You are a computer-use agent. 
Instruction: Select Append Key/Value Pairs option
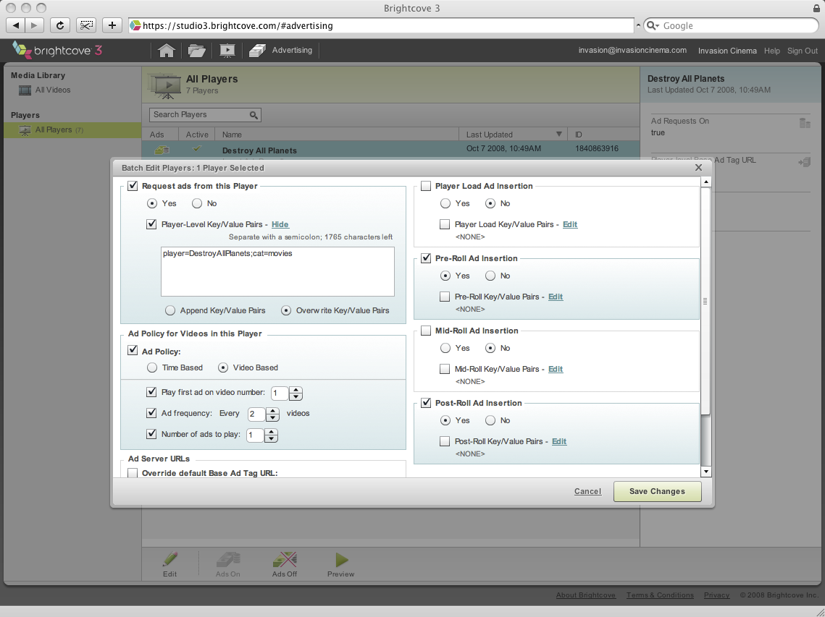click(x=170, y=310)
